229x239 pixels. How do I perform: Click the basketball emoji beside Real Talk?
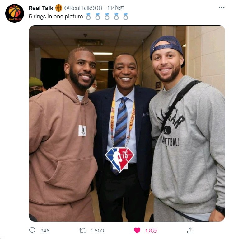tap(58, 8)
